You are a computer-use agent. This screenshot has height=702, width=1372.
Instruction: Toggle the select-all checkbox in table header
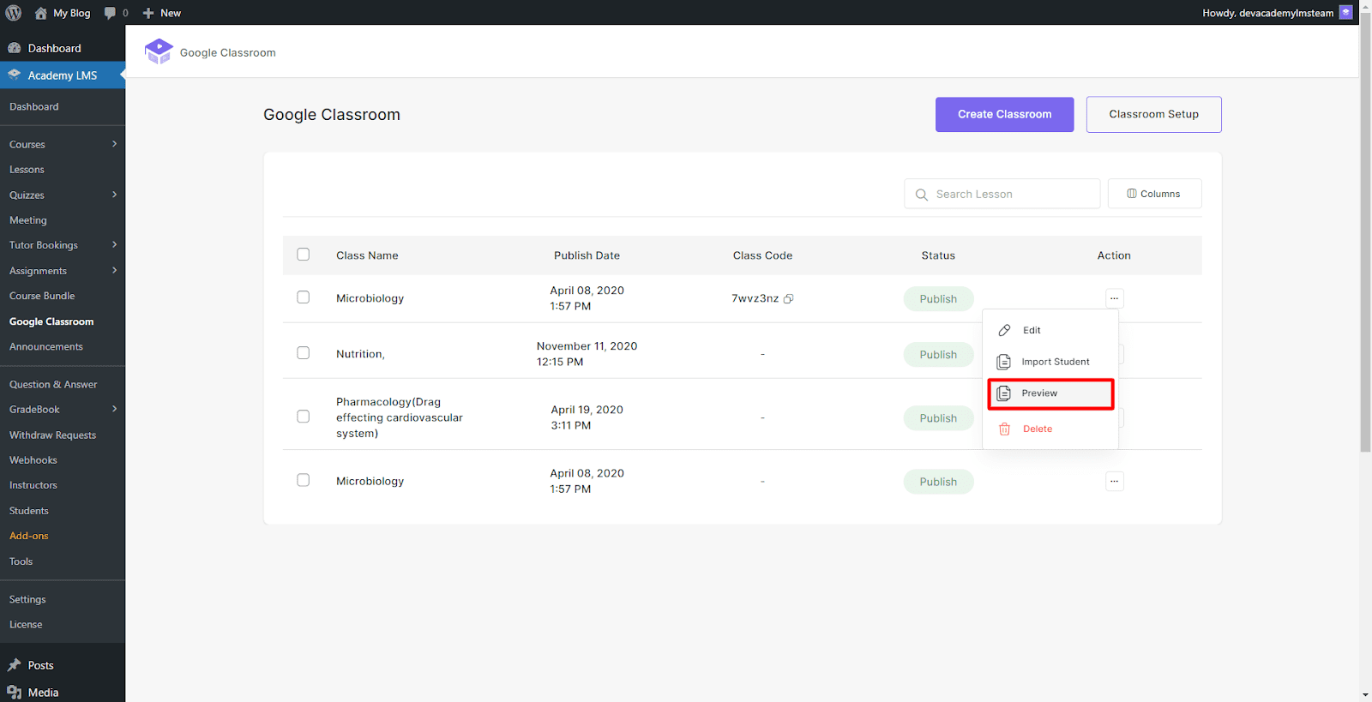tap(303, 255)
